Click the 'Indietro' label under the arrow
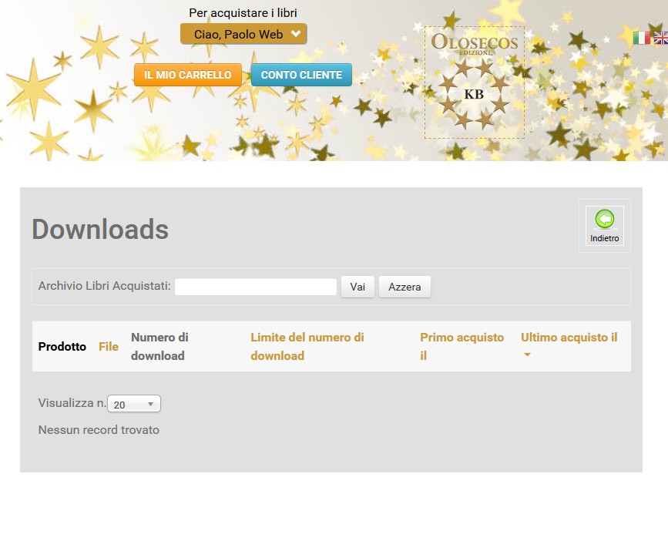The height and width of the screenshot is (558, 668). 605,238
